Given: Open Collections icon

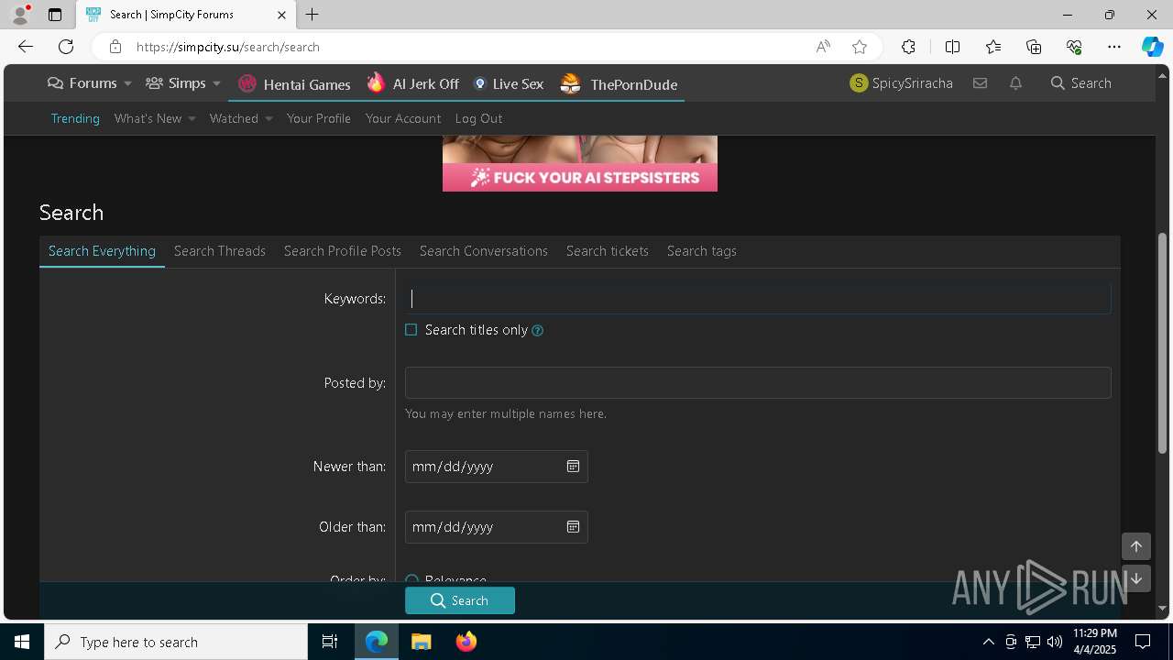Looking at the screenshot, I should coord(1034,47).
